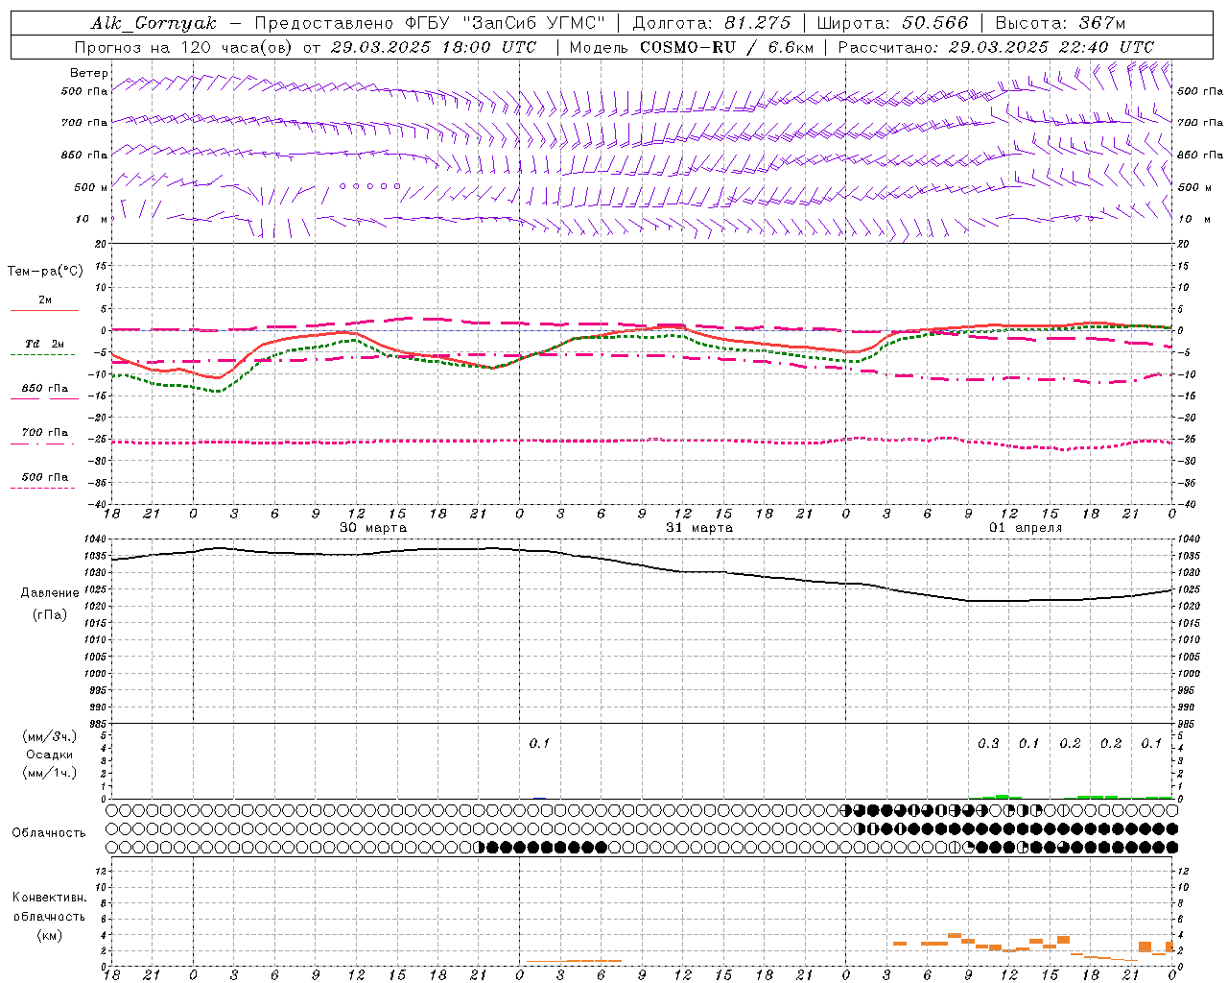Click the "(мм/1ч.)" unit label
Screen dimensions: 1228x983
[x=50, y=773]
